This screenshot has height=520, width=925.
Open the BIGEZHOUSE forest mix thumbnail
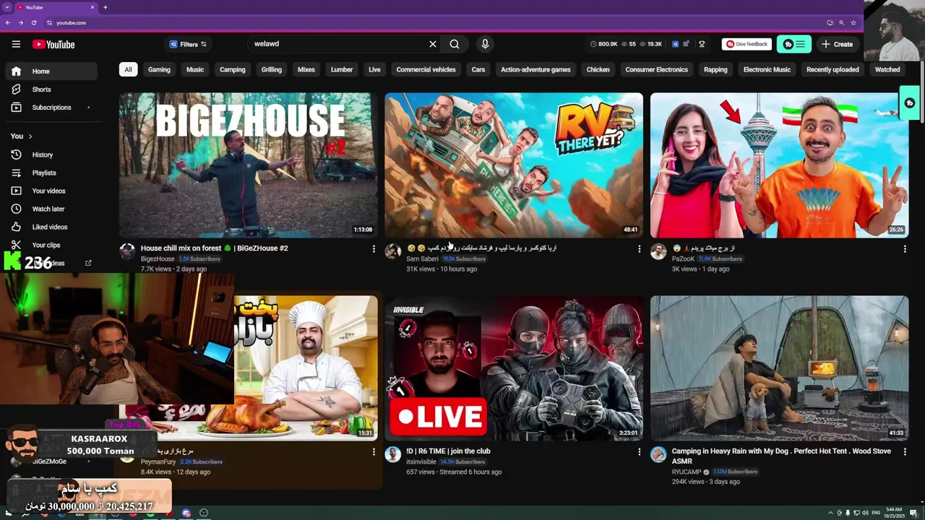(x=248, y=165)
